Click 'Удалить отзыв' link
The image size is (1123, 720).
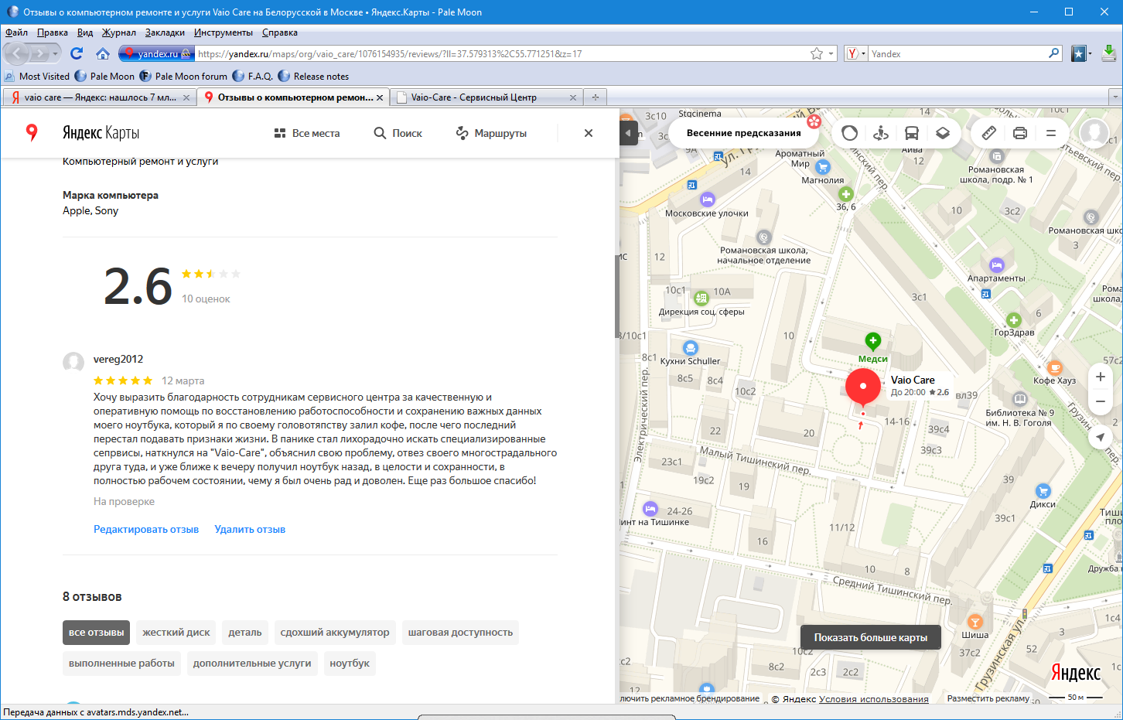click(250, 530)
